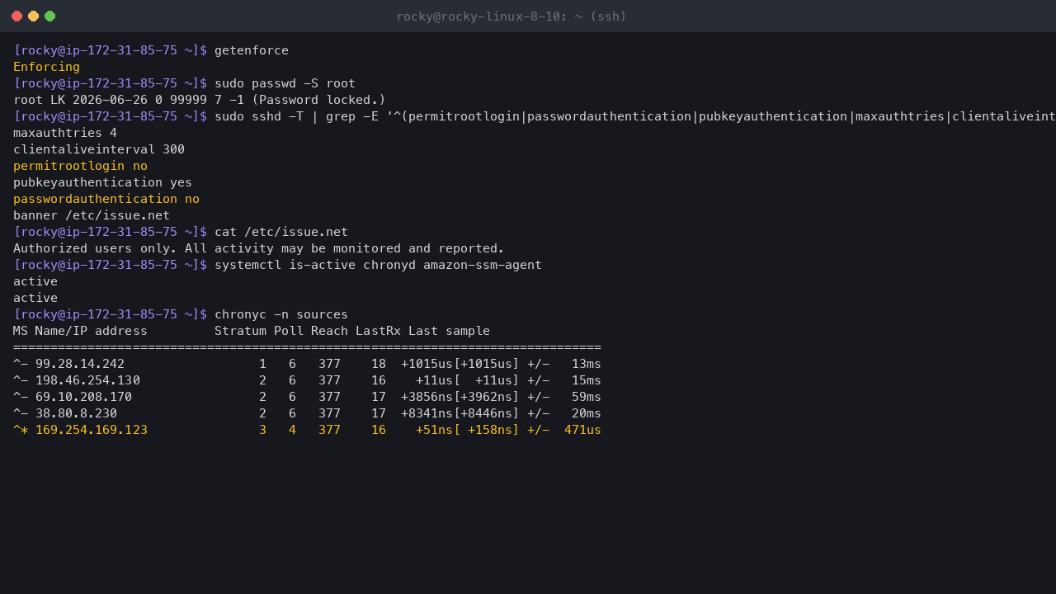Click the Stratum column header

coord(240,331)
